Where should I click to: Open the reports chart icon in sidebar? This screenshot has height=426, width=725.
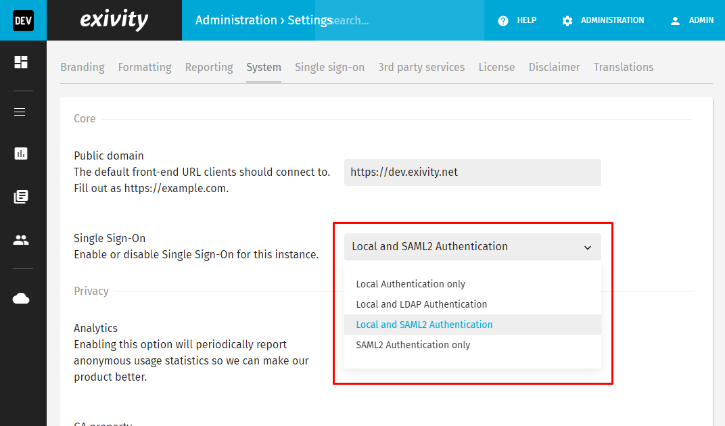coord(21,153)
